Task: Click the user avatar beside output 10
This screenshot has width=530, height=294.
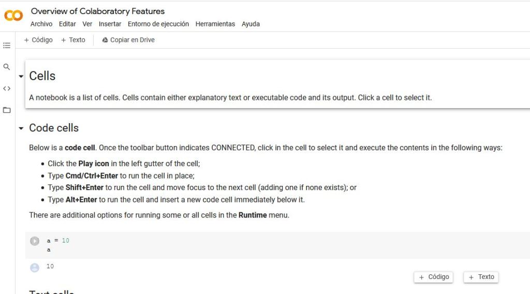Action: 35,268
